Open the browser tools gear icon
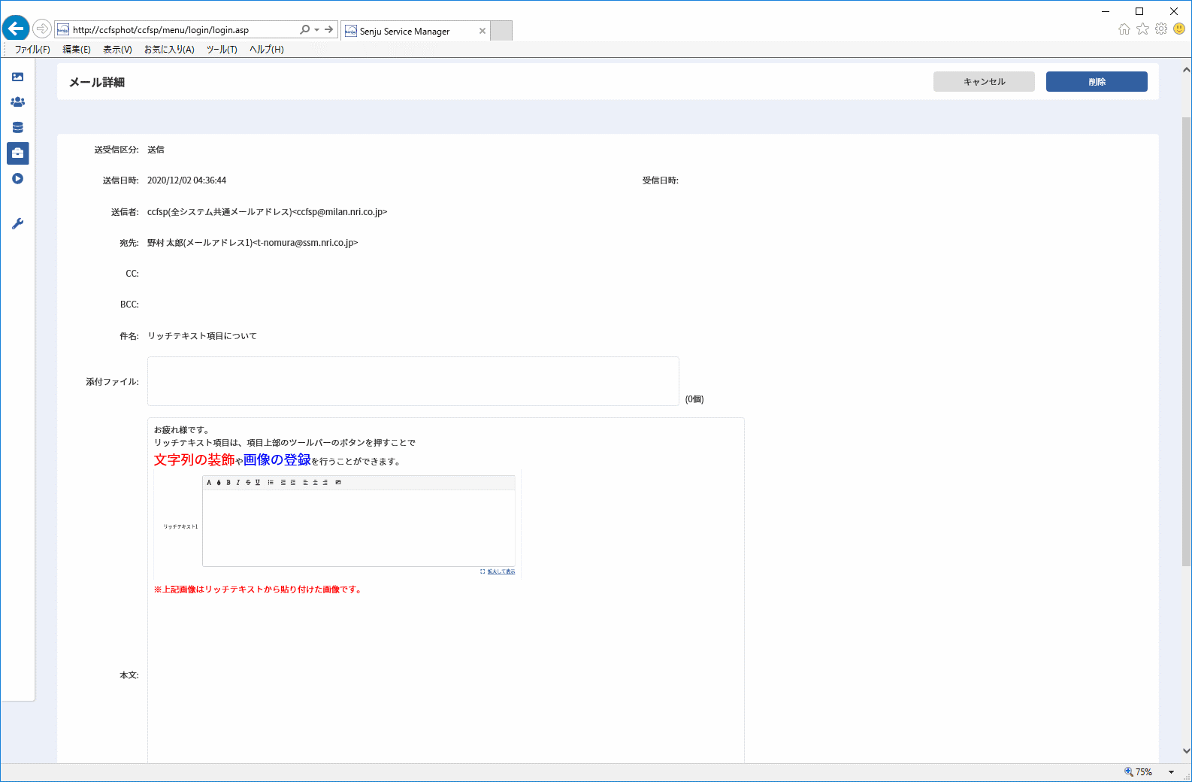 [x=1161, y=29]
